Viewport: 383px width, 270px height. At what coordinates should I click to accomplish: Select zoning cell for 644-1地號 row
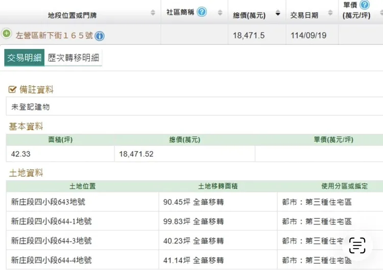[x=330, y=221]
